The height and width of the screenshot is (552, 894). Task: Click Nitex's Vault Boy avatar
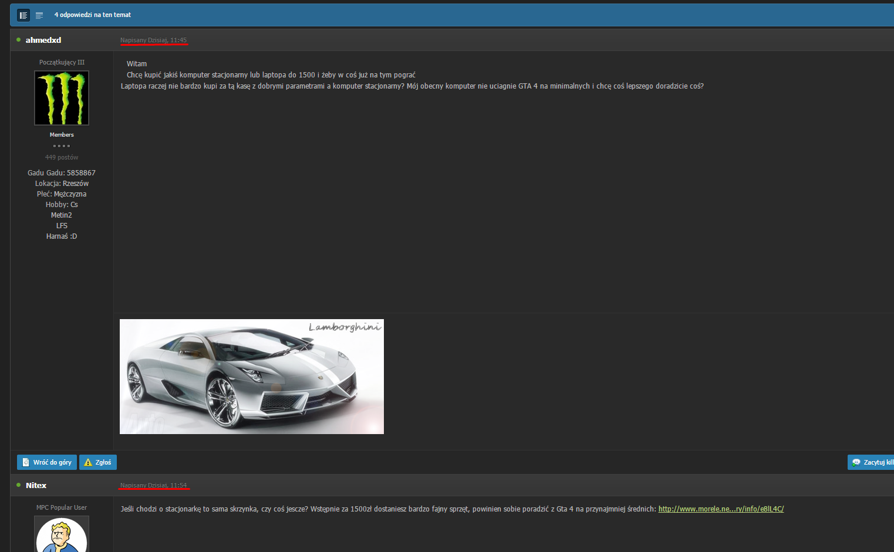62,534
